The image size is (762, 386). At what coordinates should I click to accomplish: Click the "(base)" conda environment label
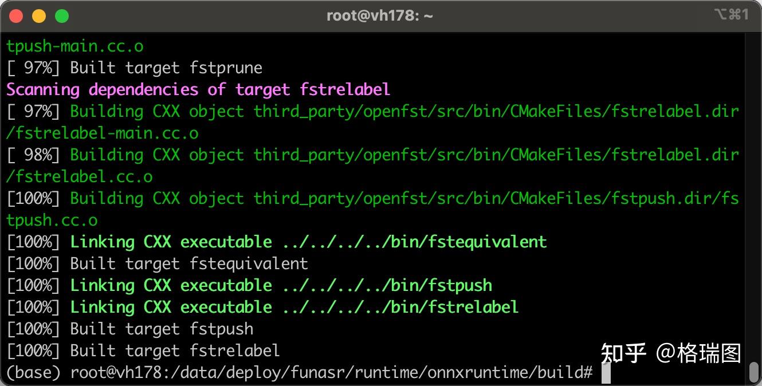(x=33, y=373)
